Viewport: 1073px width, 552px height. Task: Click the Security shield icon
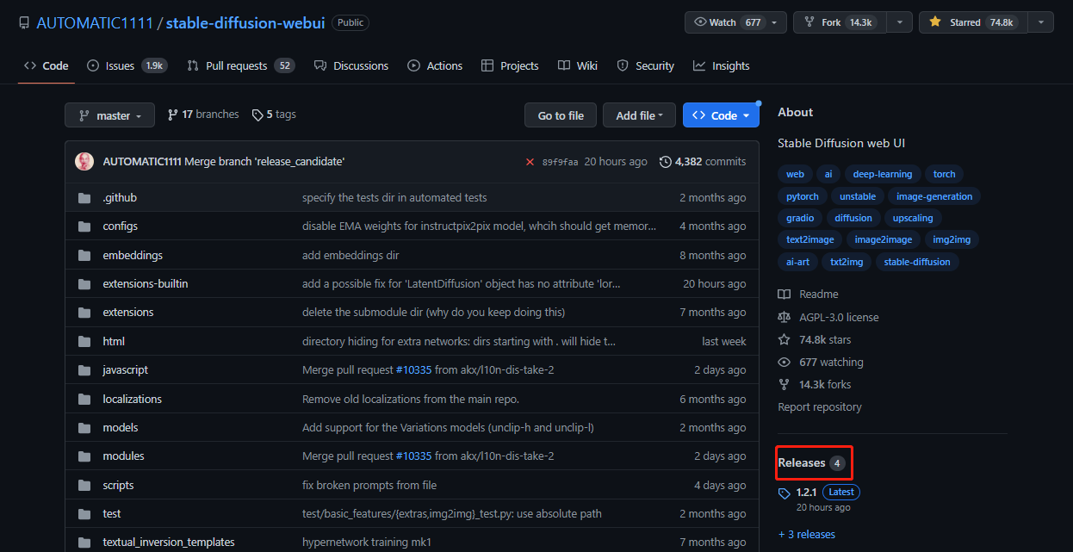click(x=621, y=65)
